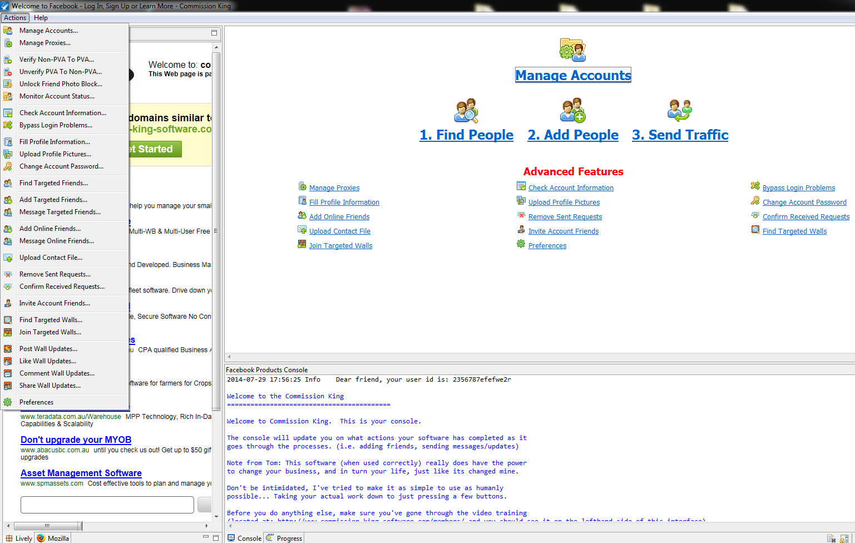Select Monitor Account Status... menu item
The height and width of the screenshot is (543, 855).
tap(65, 96)
